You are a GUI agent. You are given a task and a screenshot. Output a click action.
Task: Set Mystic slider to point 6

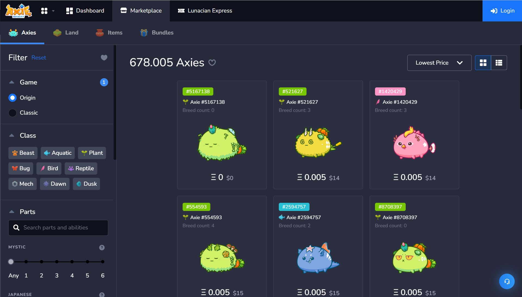(103, 262)
